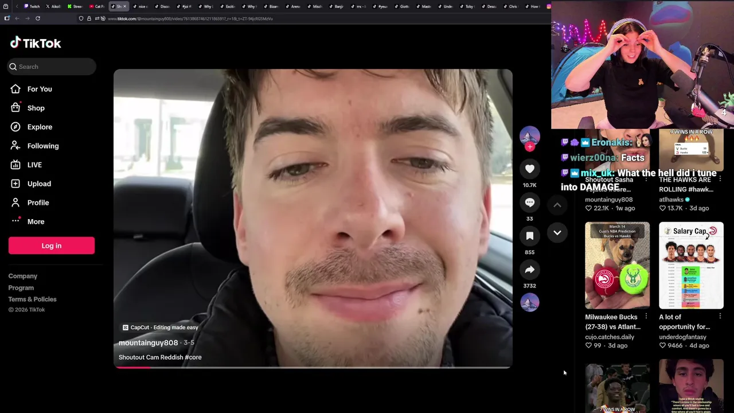This screenshot has width=734, height=413.
Task: Open the three-dot menu on A lot of opportunity card
Action: [x=720, y=317]
